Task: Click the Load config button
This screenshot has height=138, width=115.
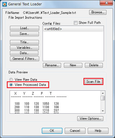Action: pyautogui.click(x=24, y=28)
